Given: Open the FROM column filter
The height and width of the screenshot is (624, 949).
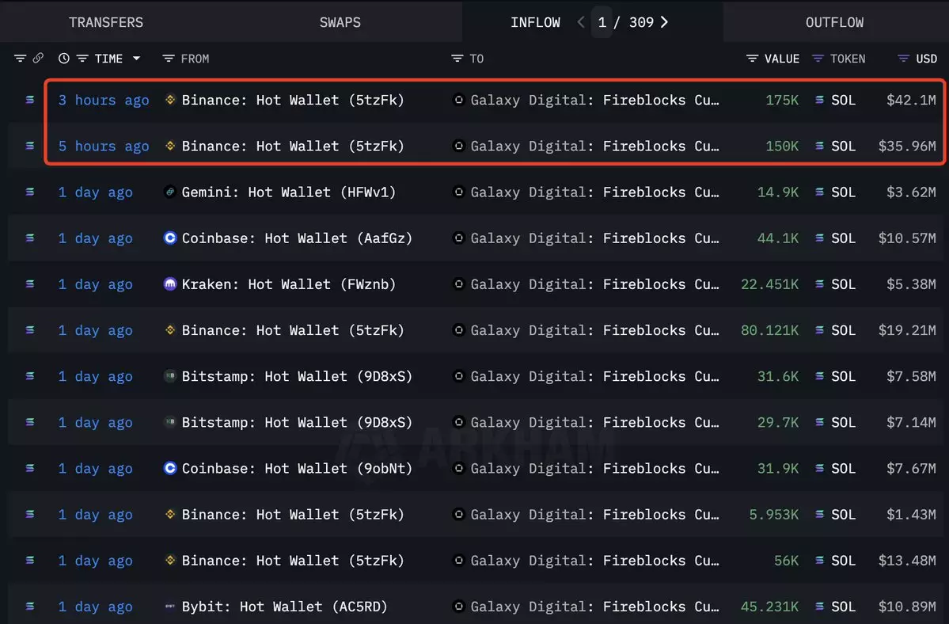Looking at the screenshot, I should point(169,58).
